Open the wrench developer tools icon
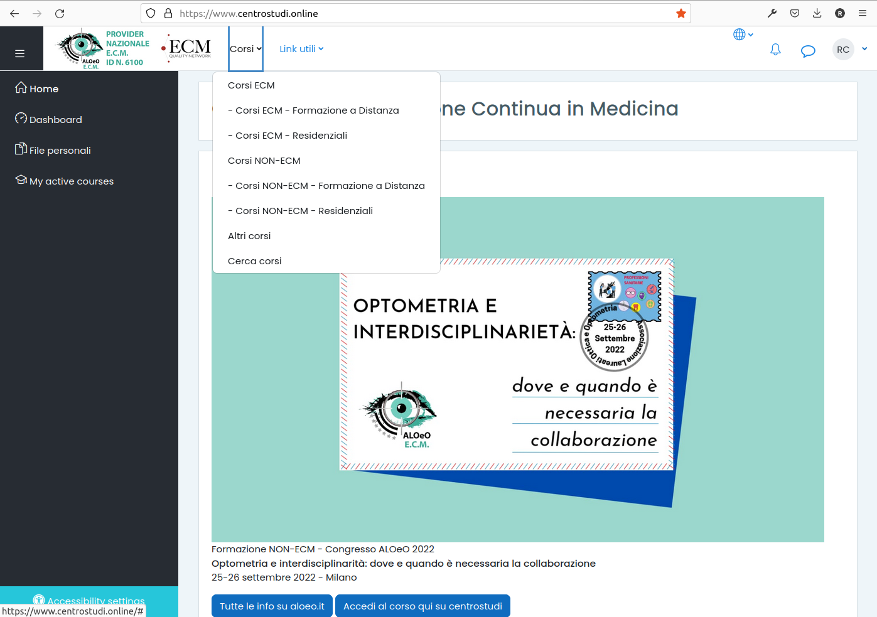This screenshot has width=877, height=617. pyautogui.click(x=772, y=13)
